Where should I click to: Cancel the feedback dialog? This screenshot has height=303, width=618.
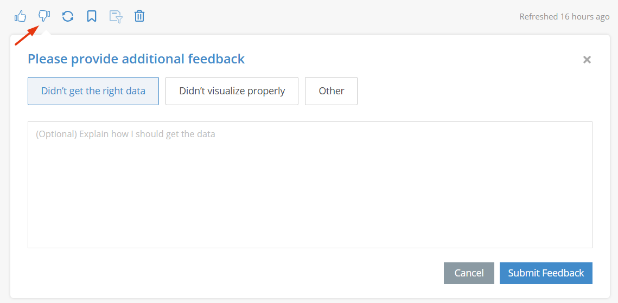(469, 273)
